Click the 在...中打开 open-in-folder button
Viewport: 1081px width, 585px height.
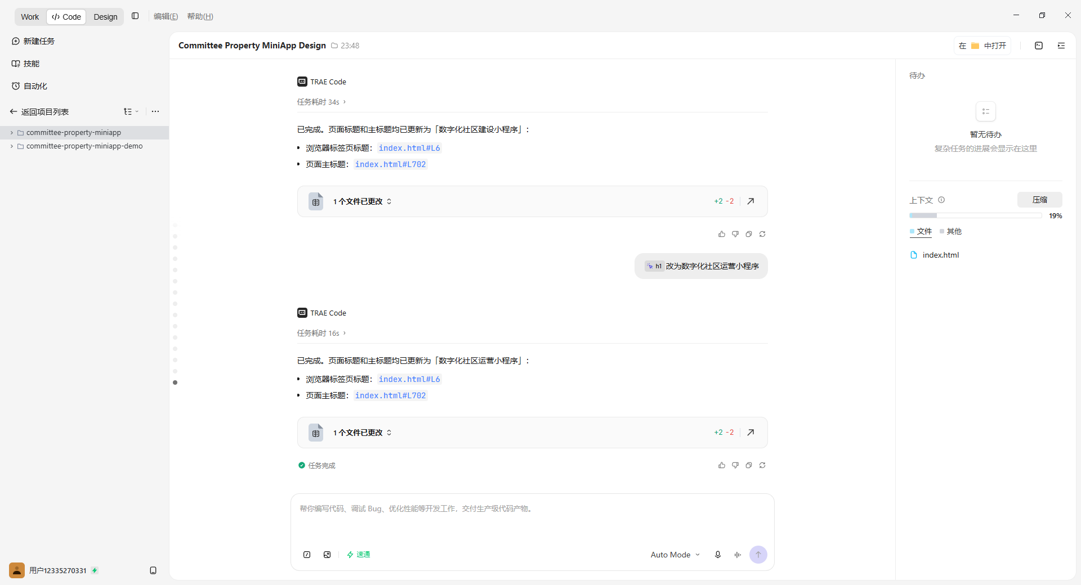click(982, 46)
